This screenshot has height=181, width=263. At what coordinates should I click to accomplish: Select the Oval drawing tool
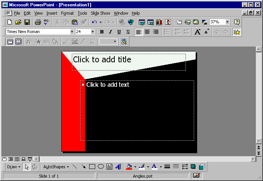coord(101,167)
